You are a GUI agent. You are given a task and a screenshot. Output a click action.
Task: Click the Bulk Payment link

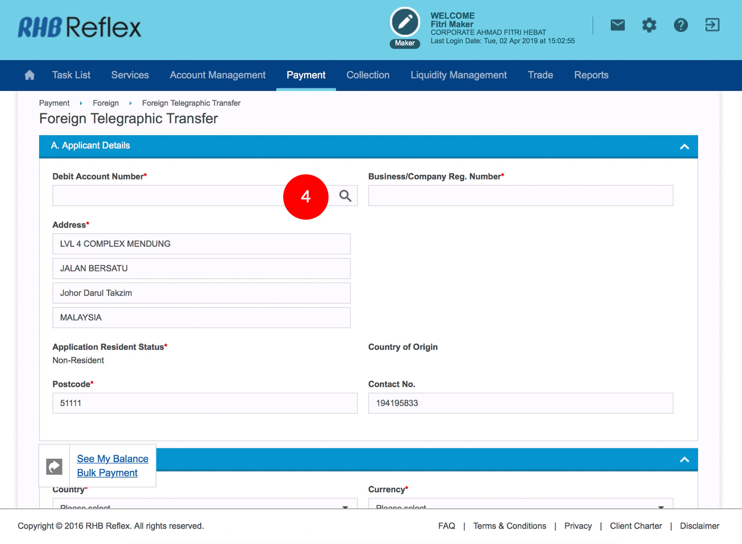(107, 473)
